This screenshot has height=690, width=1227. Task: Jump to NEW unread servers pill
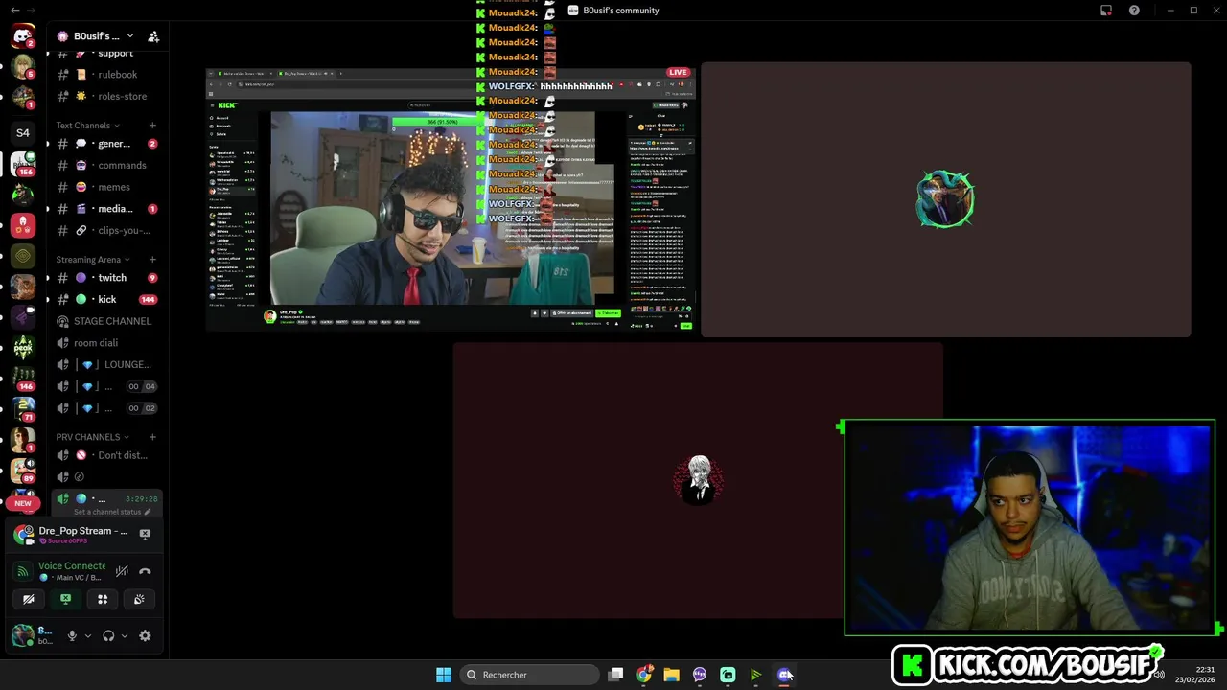(x=23, y=503)
